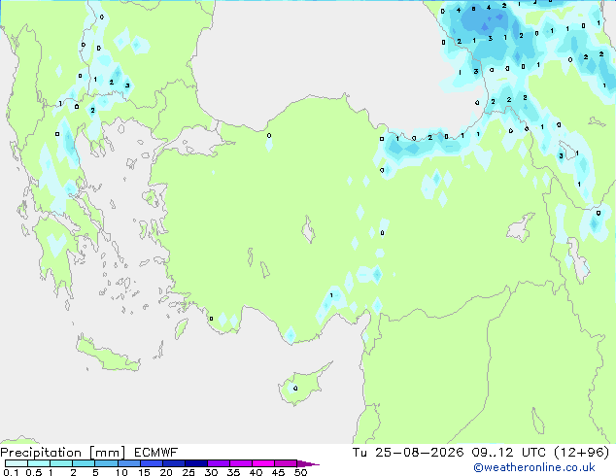Click the Precipitation [mm] title label
This screenshot has height=476, width=616.
coord(63,453)
